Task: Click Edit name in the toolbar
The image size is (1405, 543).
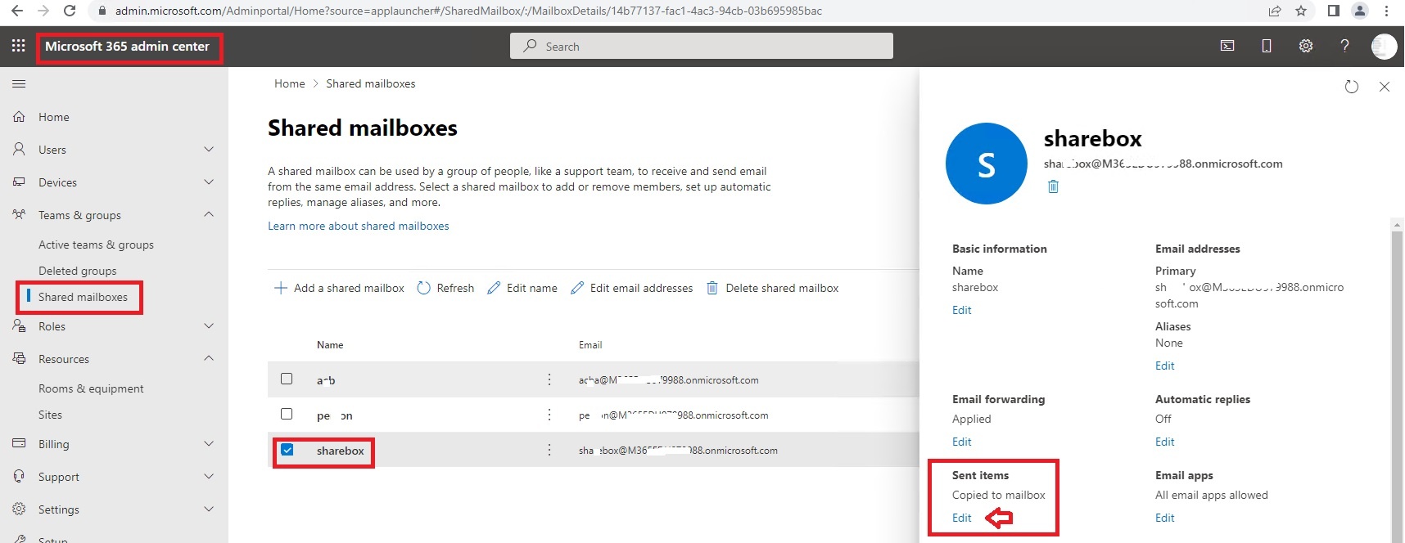Action: [x=522, y=288]
